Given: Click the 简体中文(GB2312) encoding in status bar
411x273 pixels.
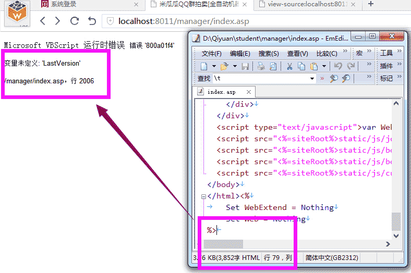Looking at the screenshot, I should tap(332, 258).
